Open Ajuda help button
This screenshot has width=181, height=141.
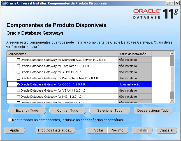pos(14,130)
